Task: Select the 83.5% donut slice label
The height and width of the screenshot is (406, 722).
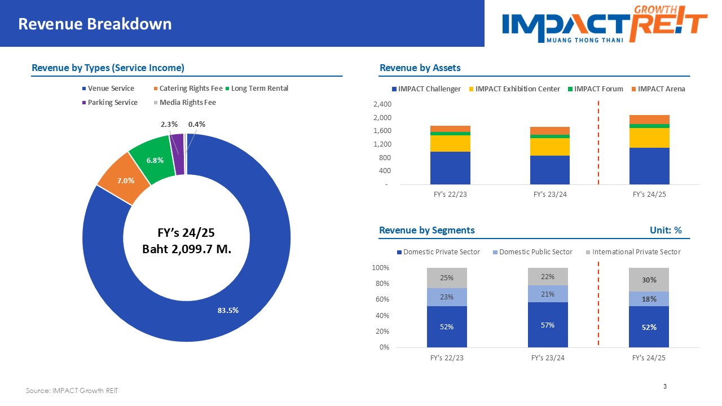Action: tap(228, 310)
